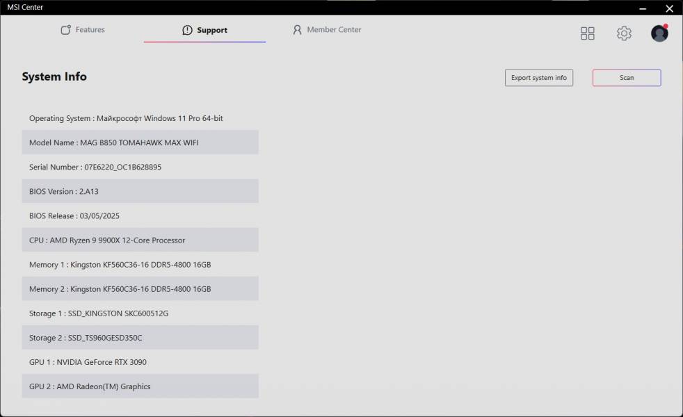This screenshot has width=683, height=417.
Task: Select Model Name MAG B850 TOMAHAWK row
Action: pyautogui.click(x=140, y=142)
